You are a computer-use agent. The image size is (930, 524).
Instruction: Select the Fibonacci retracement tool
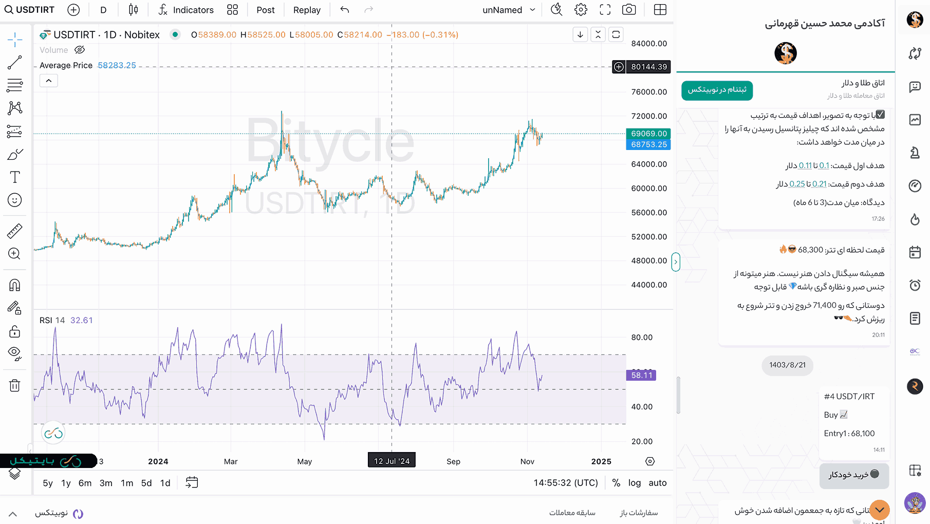pyautogui.click(x=15, y=85)
